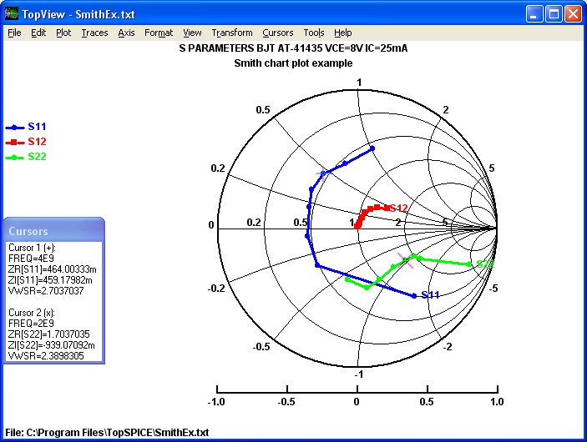Viewport: 587px width, 442px height.
Task: Open the View menu
Action: pos(192,33)
